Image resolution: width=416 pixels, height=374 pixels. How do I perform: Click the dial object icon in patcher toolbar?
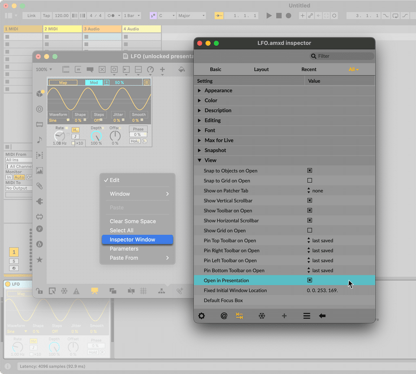(150, 70)
